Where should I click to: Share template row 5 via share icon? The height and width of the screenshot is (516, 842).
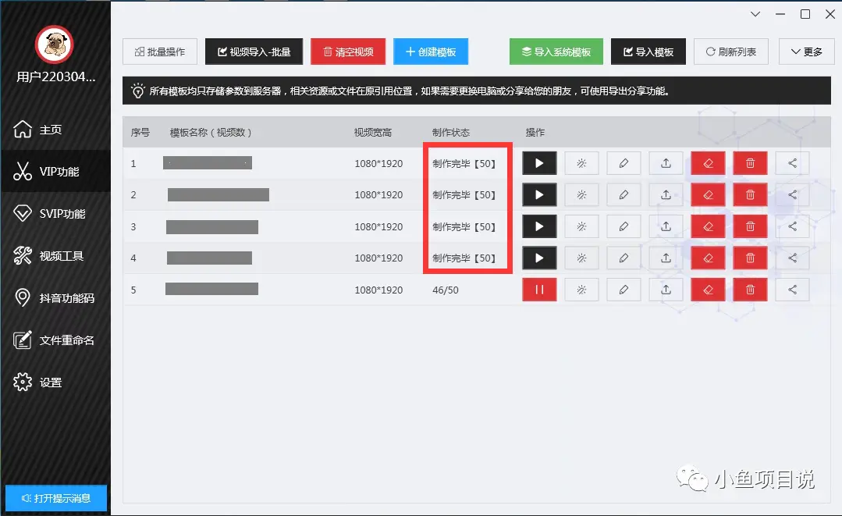tap(793, 290)
